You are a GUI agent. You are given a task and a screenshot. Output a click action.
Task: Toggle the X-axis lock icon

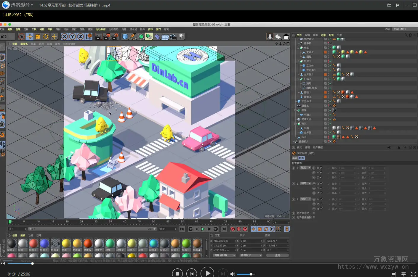click(64, 36)
